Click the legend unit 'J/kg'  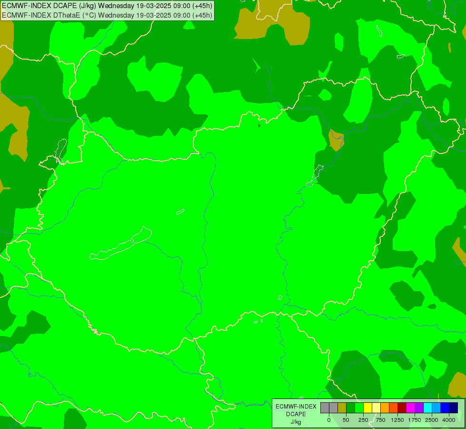(x=296, y=422)
